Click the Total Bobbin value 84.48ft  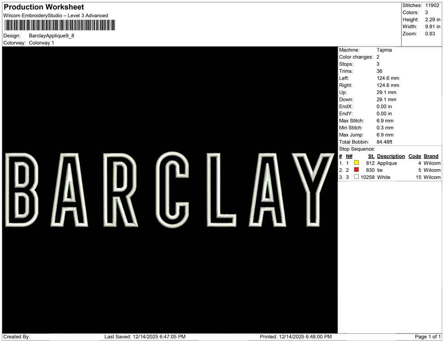(x=385, y=142)
